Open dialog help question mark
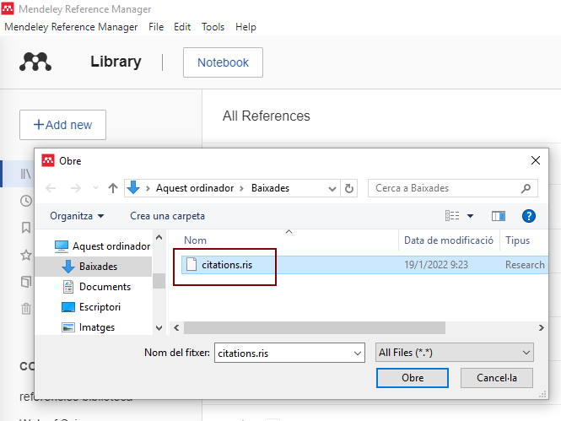This screenshot has height=421, width=561. [528, 216]
